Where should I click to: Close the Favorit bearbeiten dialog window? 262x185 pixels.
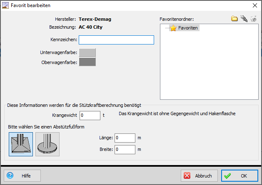tap(254, 6)
